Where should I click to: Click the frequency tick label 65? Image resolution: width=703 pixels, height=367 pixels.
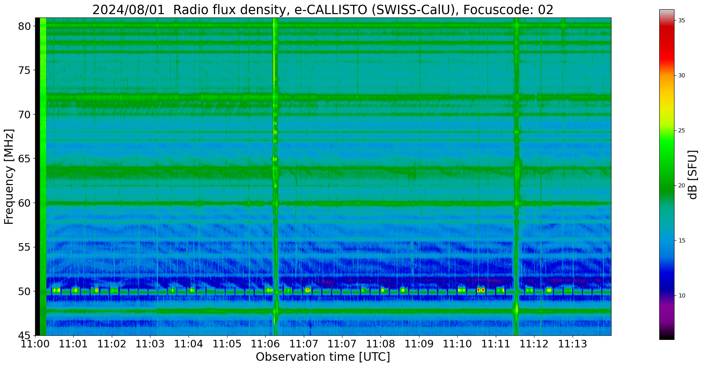tap(25, 159)
